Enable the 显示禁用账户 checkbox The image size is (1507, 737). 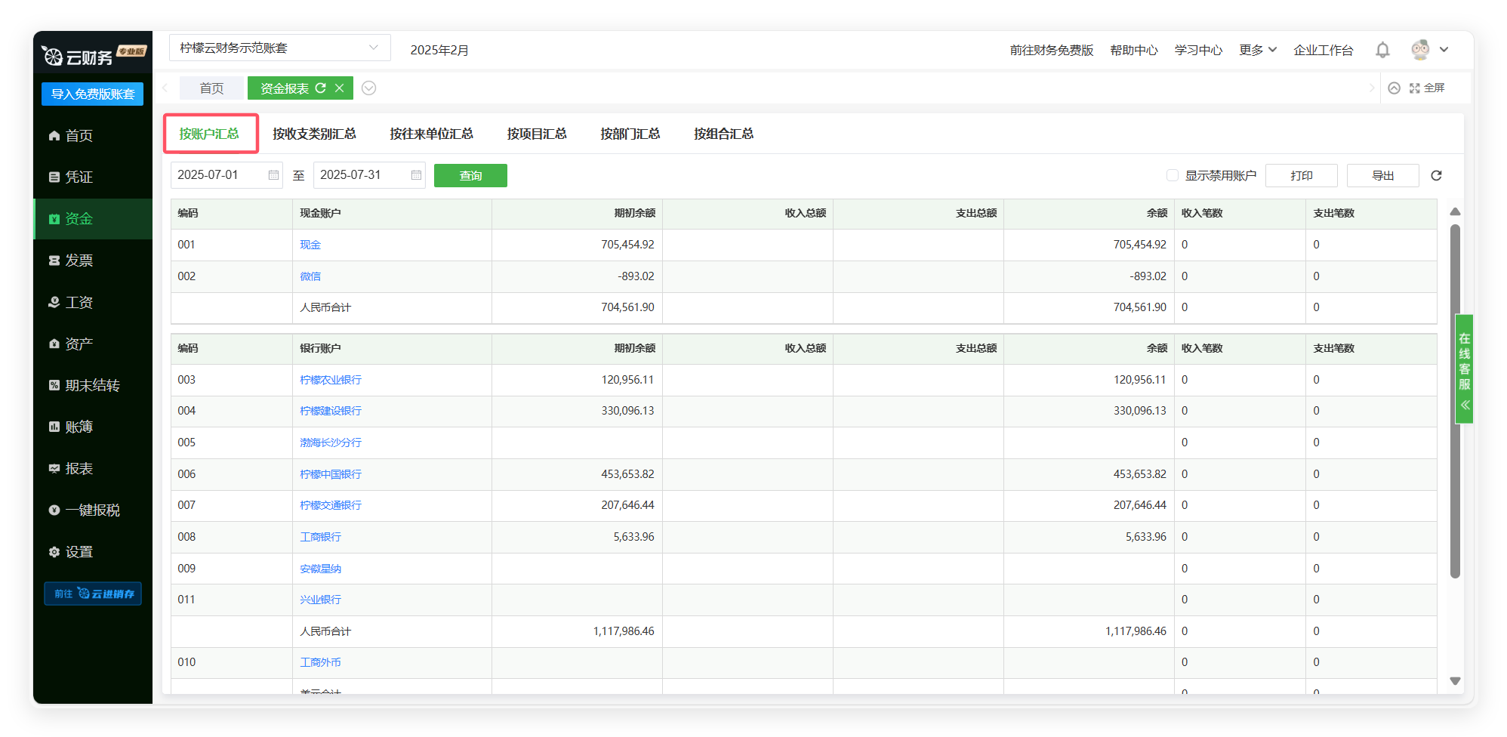1172,175
